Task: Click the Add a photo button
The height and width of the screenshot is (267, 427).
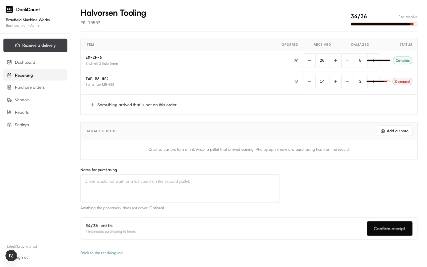Action: 395,131
